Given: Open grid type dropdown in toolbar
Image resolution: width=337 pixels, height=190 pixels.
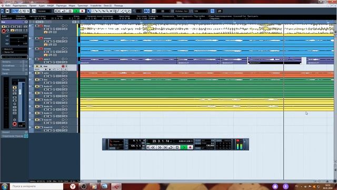Looking at the screenshot, I should point(182,11).
